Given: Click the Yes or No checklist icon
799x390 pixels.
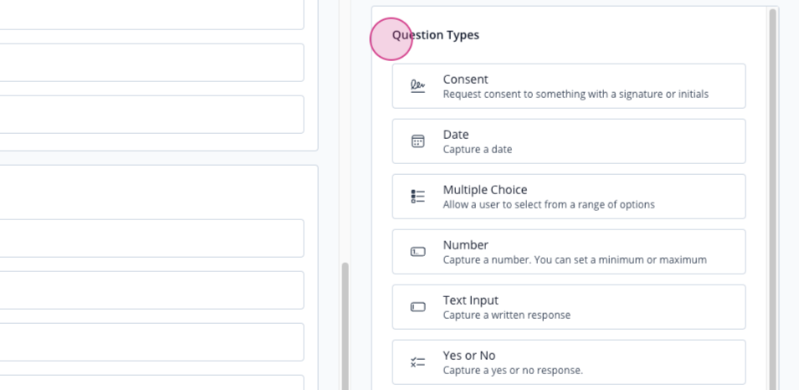Looking at the screenshot, I should (x=417, y=362).
